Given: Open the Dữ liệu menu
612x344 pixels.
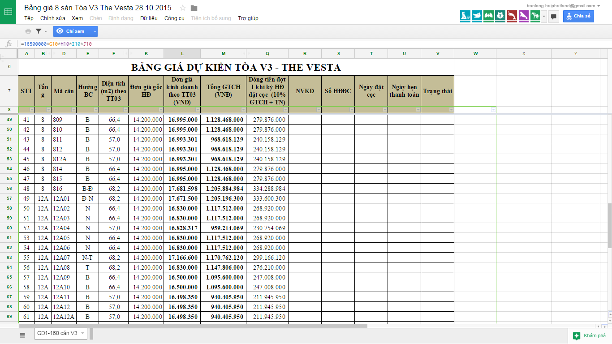Looking at the screenshot, I should tap(149, 18).
